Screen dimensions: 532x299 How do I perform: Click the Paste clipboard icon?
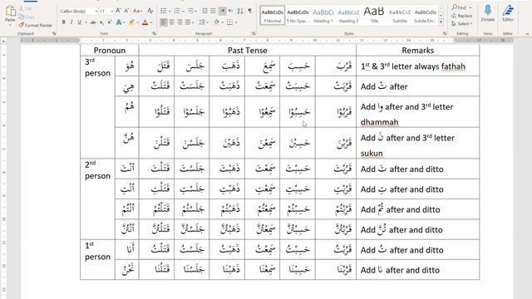pyautogui.click(x=10, y=11)
